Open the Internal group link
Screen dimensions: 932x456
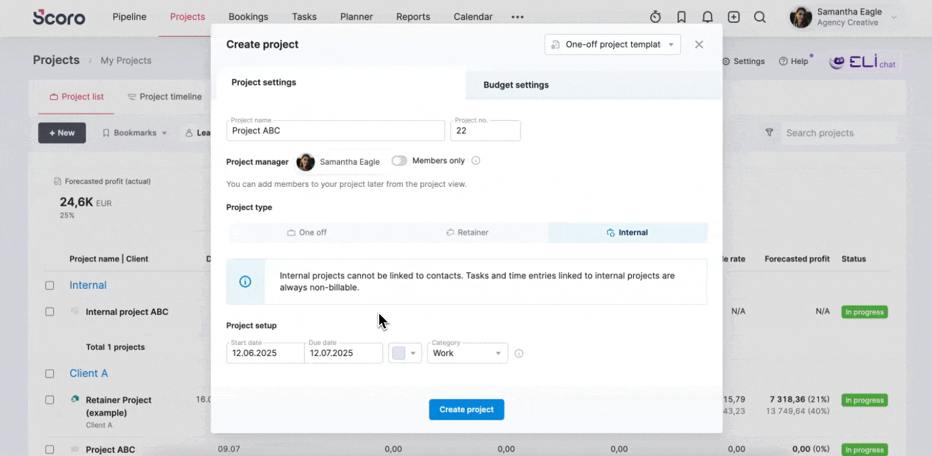(88, 285)
